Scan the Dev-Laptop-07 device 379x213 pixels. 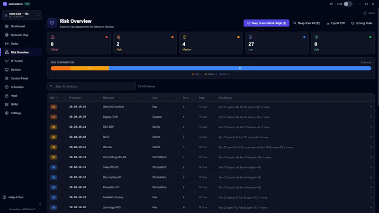(x=203, y=177)
